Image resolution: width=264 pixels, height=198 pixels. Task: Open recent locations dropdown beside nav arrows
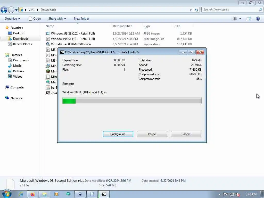coord(16,10)
